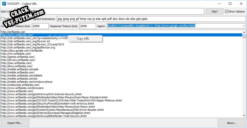Select the mobile.softpedia.com/tablets row
The width and height of the screenshot is (247, 128).
(x=121, y=75)
